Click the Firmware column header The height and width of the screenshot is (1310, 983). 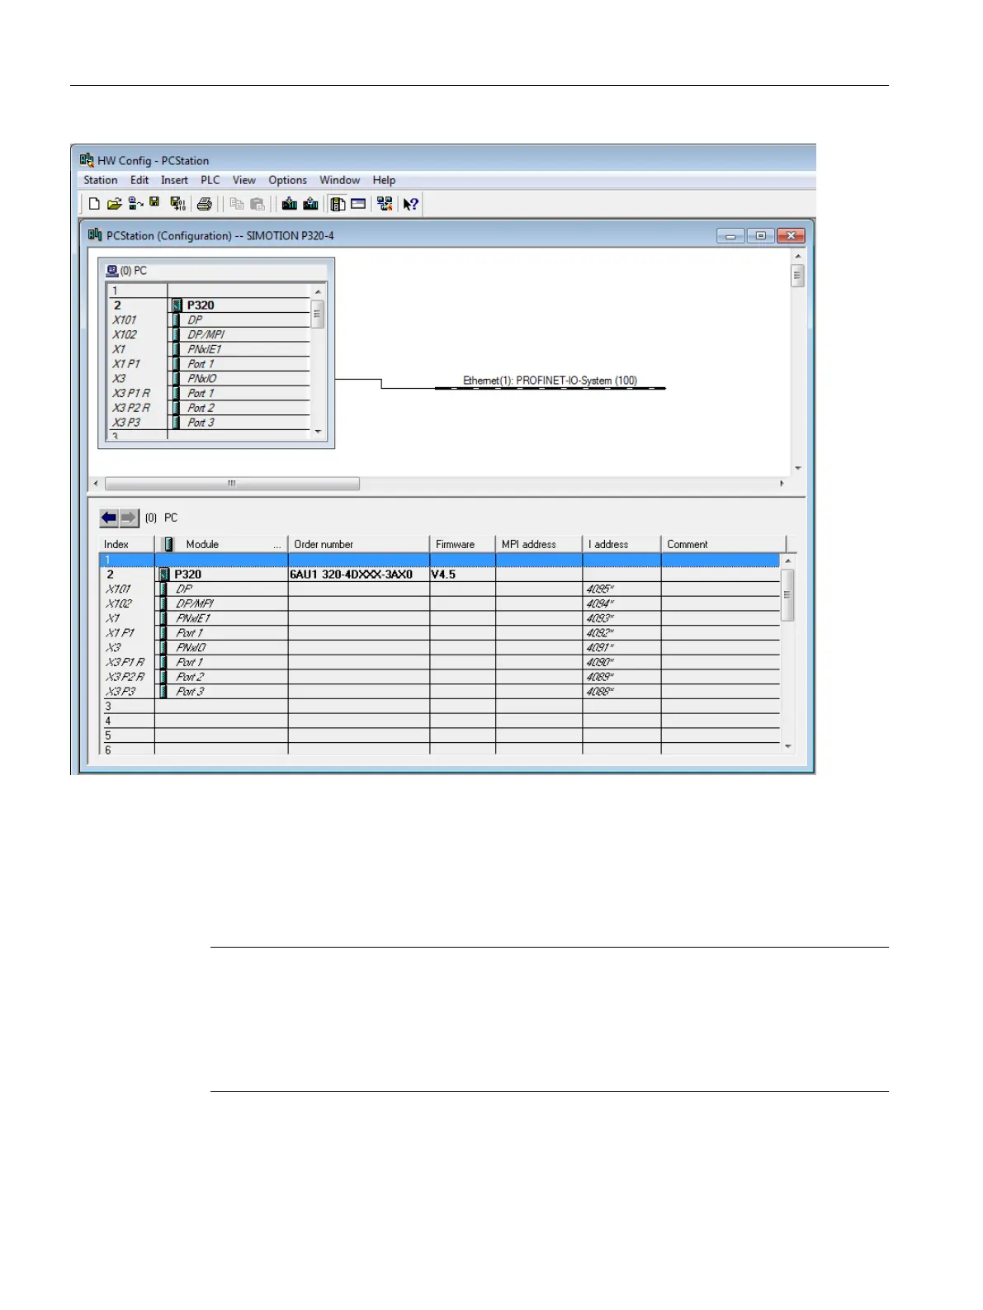pos(462,544)
